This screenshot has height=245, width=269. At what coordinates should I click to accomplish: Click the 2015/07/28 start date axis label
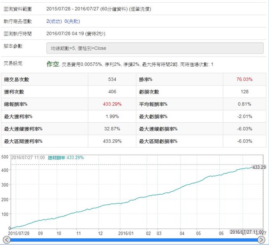pyautogui.click(x=19, y=233)
